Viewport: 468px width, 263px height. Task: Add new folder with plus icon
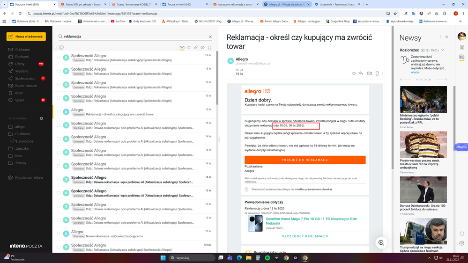click(x=41, y=118)
